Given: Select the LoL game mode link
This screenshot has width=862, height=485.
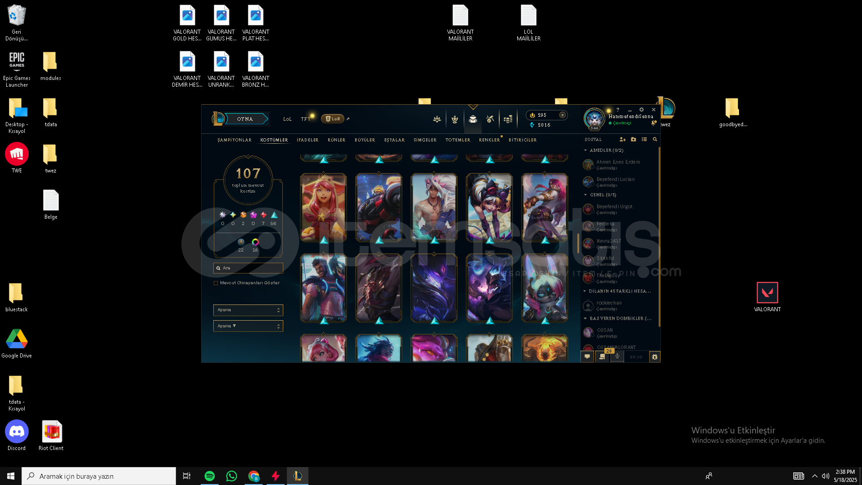Looking at the screenshot, I should pos(287,119).
